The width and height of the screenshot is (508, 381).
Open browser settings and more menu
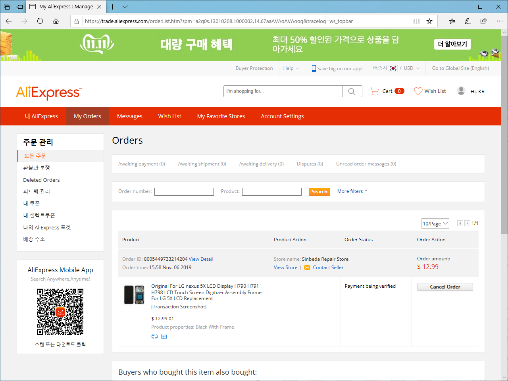(499, 21)
